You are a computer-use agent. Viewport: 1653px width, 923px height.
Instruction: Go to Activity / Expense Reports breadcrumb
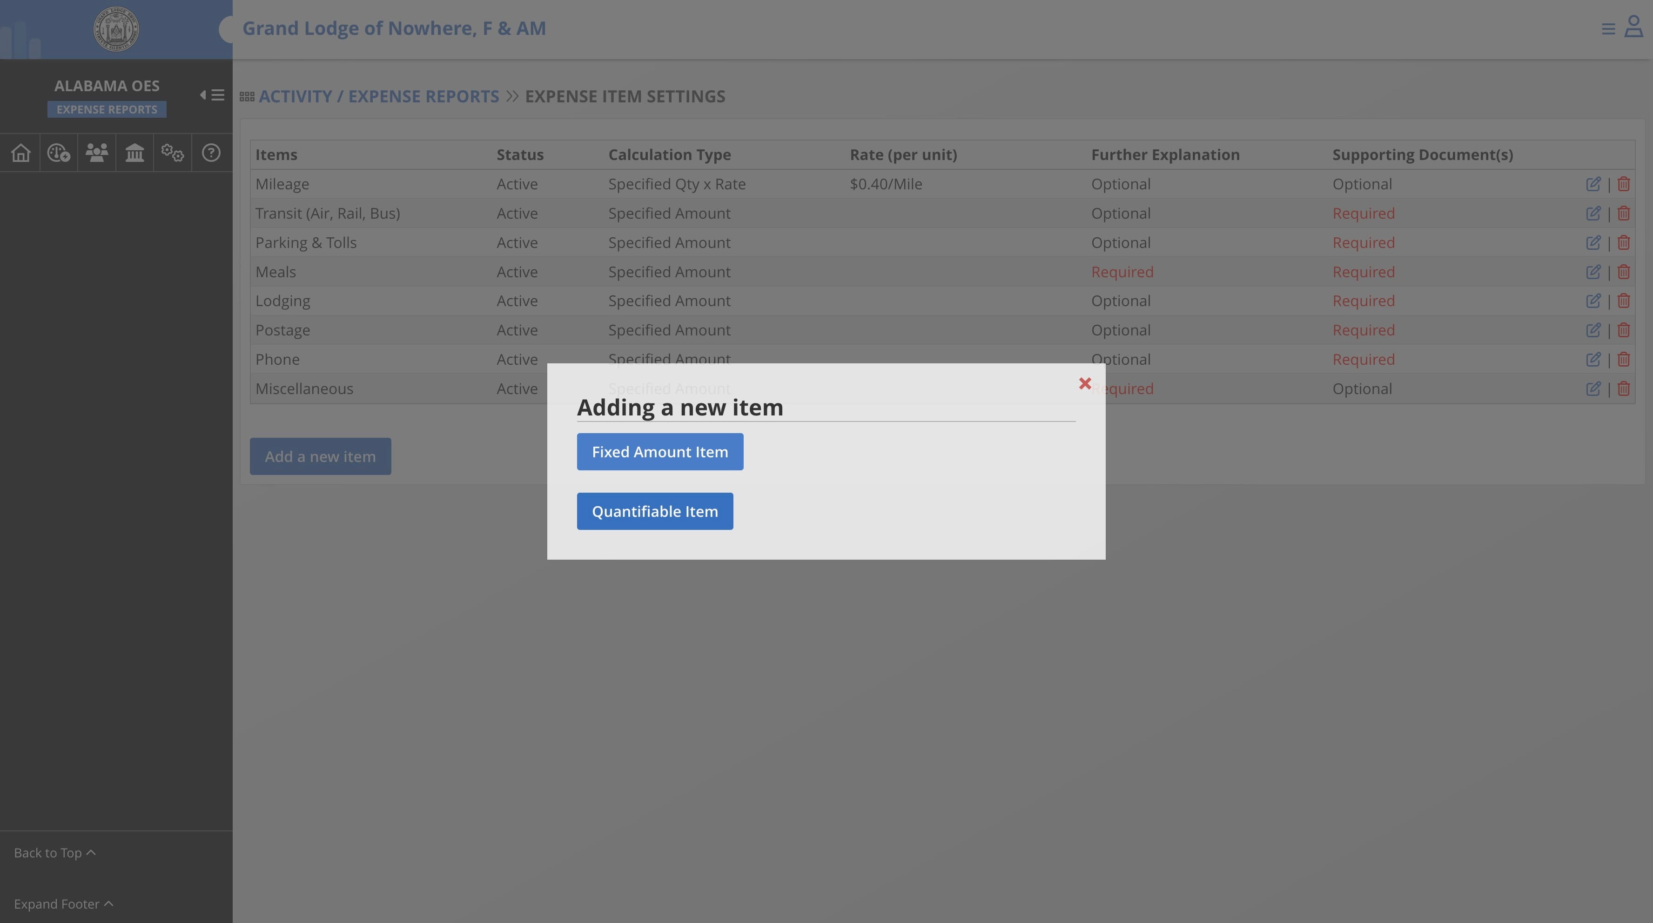[379, 96]
